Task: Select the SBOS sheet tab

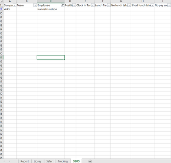Action: point(76,161)
